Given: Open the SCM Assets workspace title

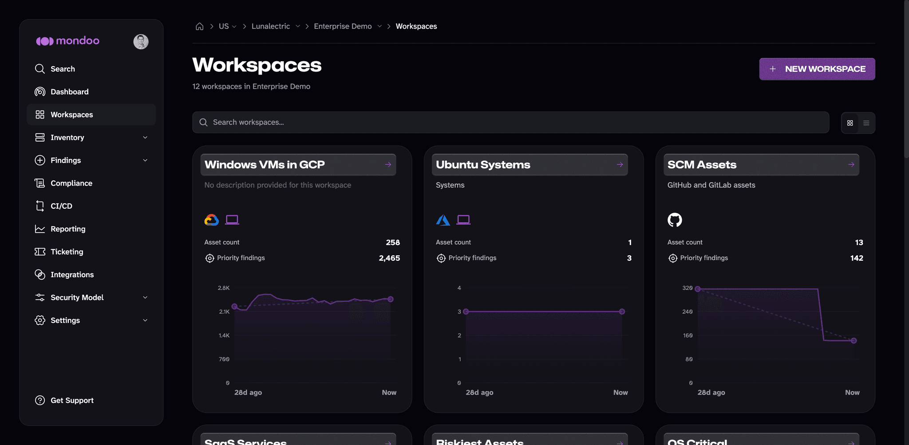Looking at the screenshot, I should [x=702, y=165].
